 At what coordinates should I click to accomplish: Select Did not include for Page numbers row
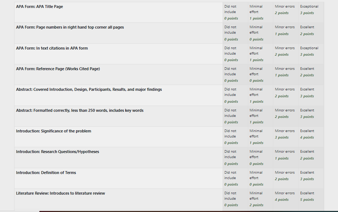[235, 33]
